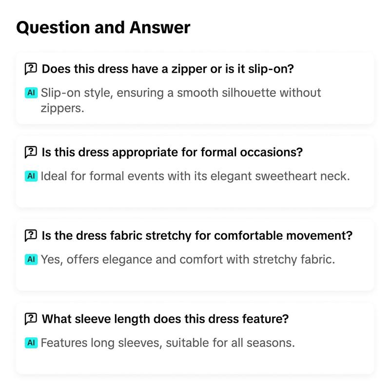Open question about zipper or slip-on
Viewport: 390px width, 390px height.
(x=168, y=69)
